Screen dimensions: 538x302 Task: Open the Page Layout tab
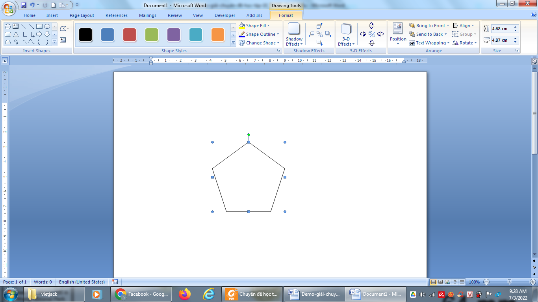(x=82, y=15)
